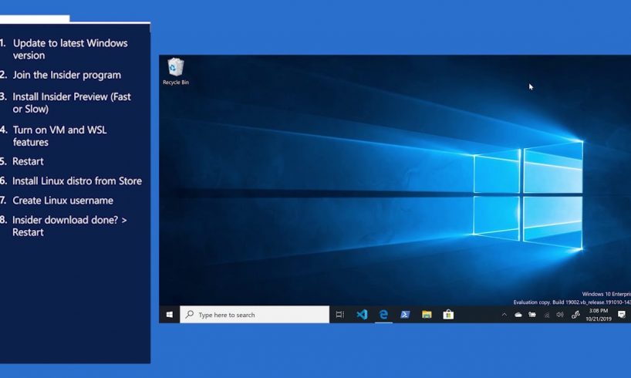Click step 'Update to latest Windows version'
Viewport: 631px width, 378px height.
pos(70,49)
